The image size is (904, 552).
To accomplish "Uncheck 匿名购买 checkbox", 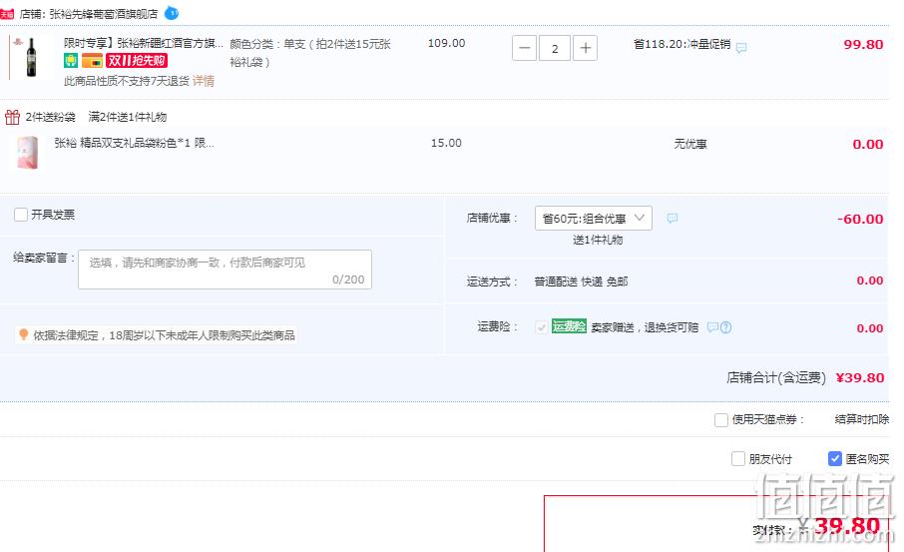I will pos(835,459).
